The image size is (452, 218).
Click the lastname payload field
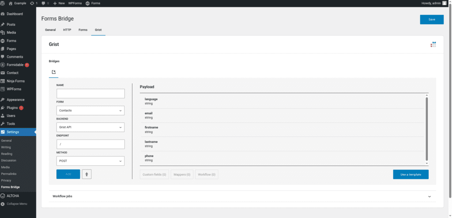coord(282,144)
